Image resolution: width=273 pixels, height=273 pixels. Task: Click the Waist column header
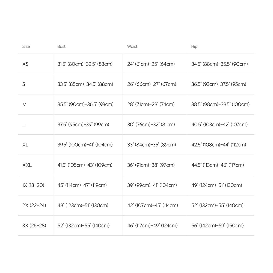tap(132, 46)
